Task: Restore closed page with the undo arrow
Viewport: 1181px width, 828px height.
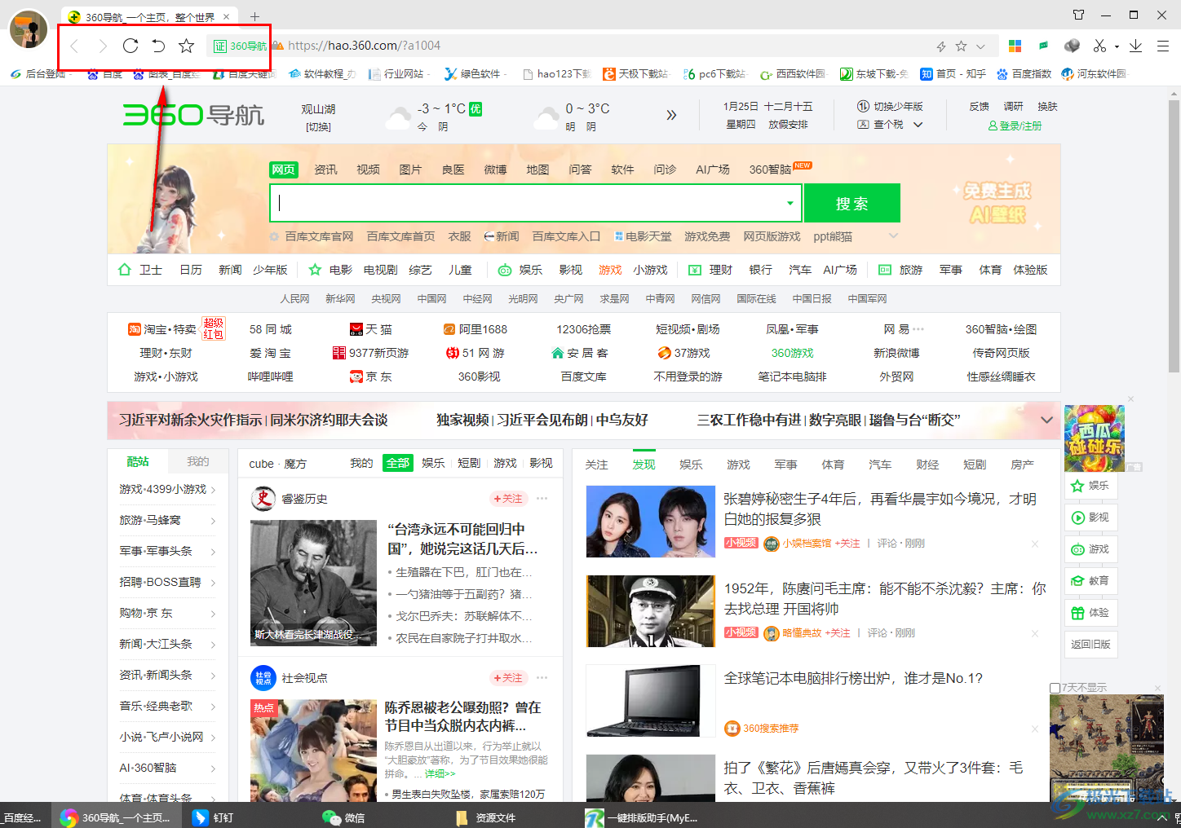Action: click(158, 46)
